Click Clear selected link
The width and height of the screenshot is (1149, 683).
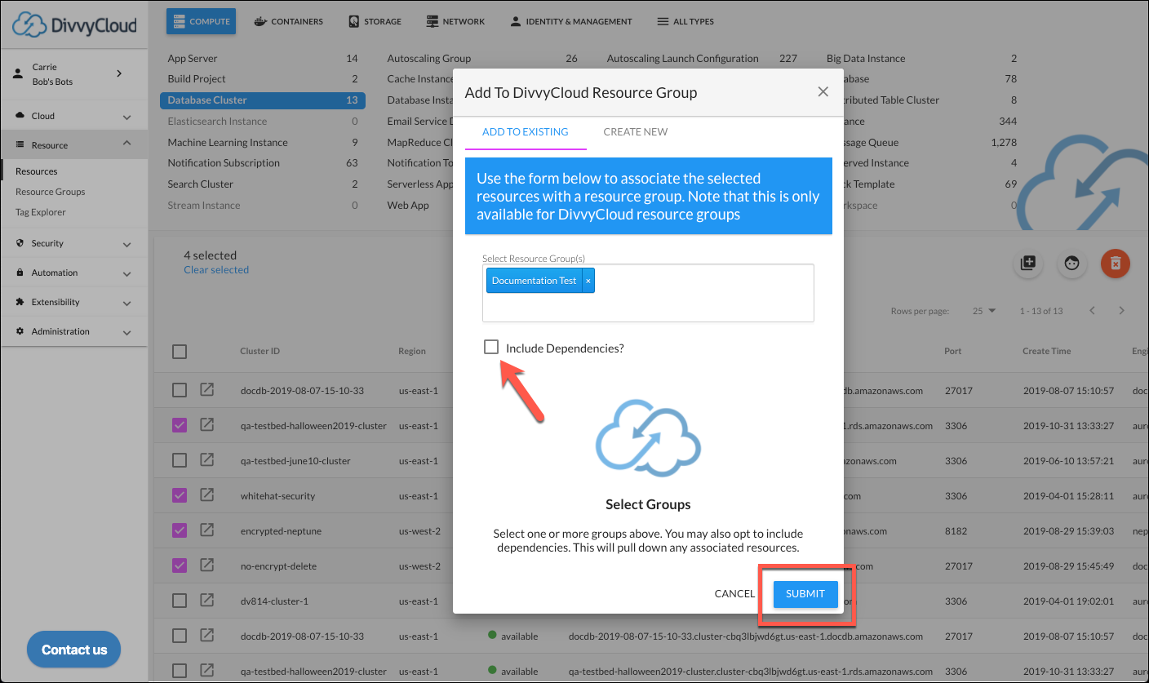point(216,270)
